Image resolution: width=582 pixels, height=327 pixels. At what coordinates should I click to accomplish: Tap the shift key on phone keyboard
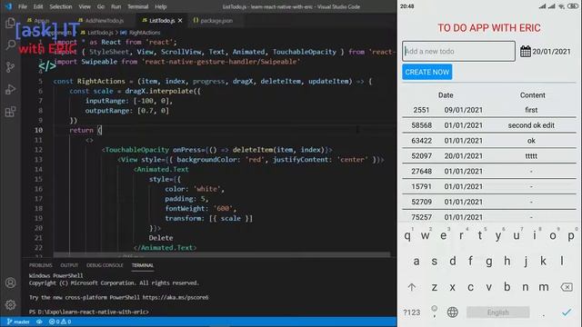coord(412,287)
